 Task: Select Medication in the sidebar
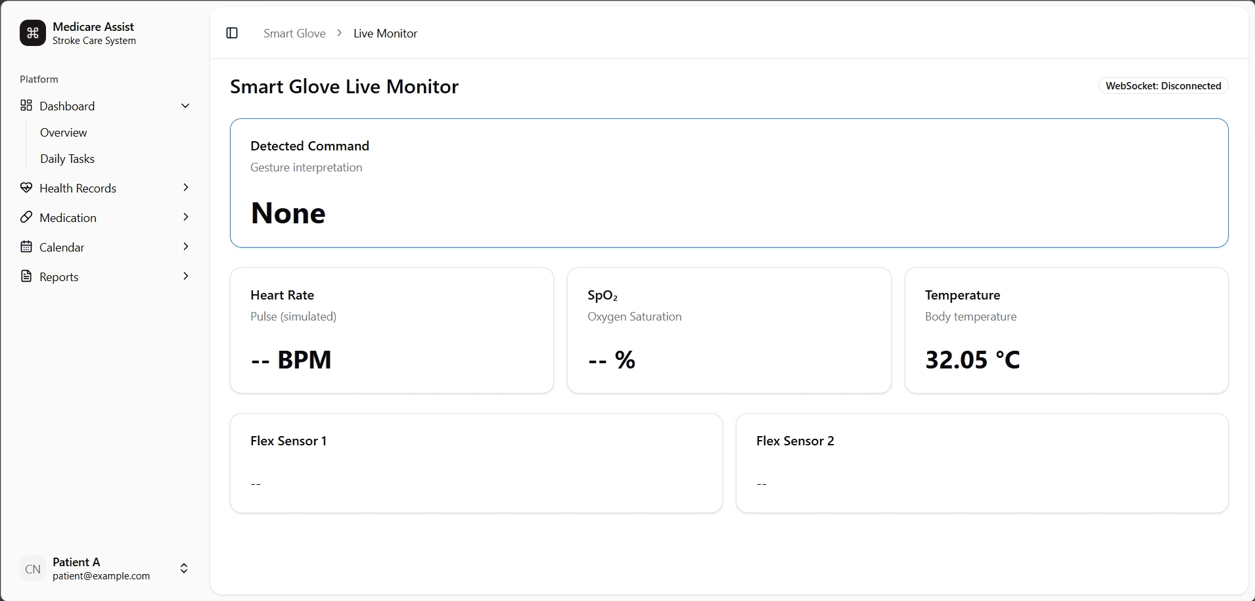click(x=105, y=217)
